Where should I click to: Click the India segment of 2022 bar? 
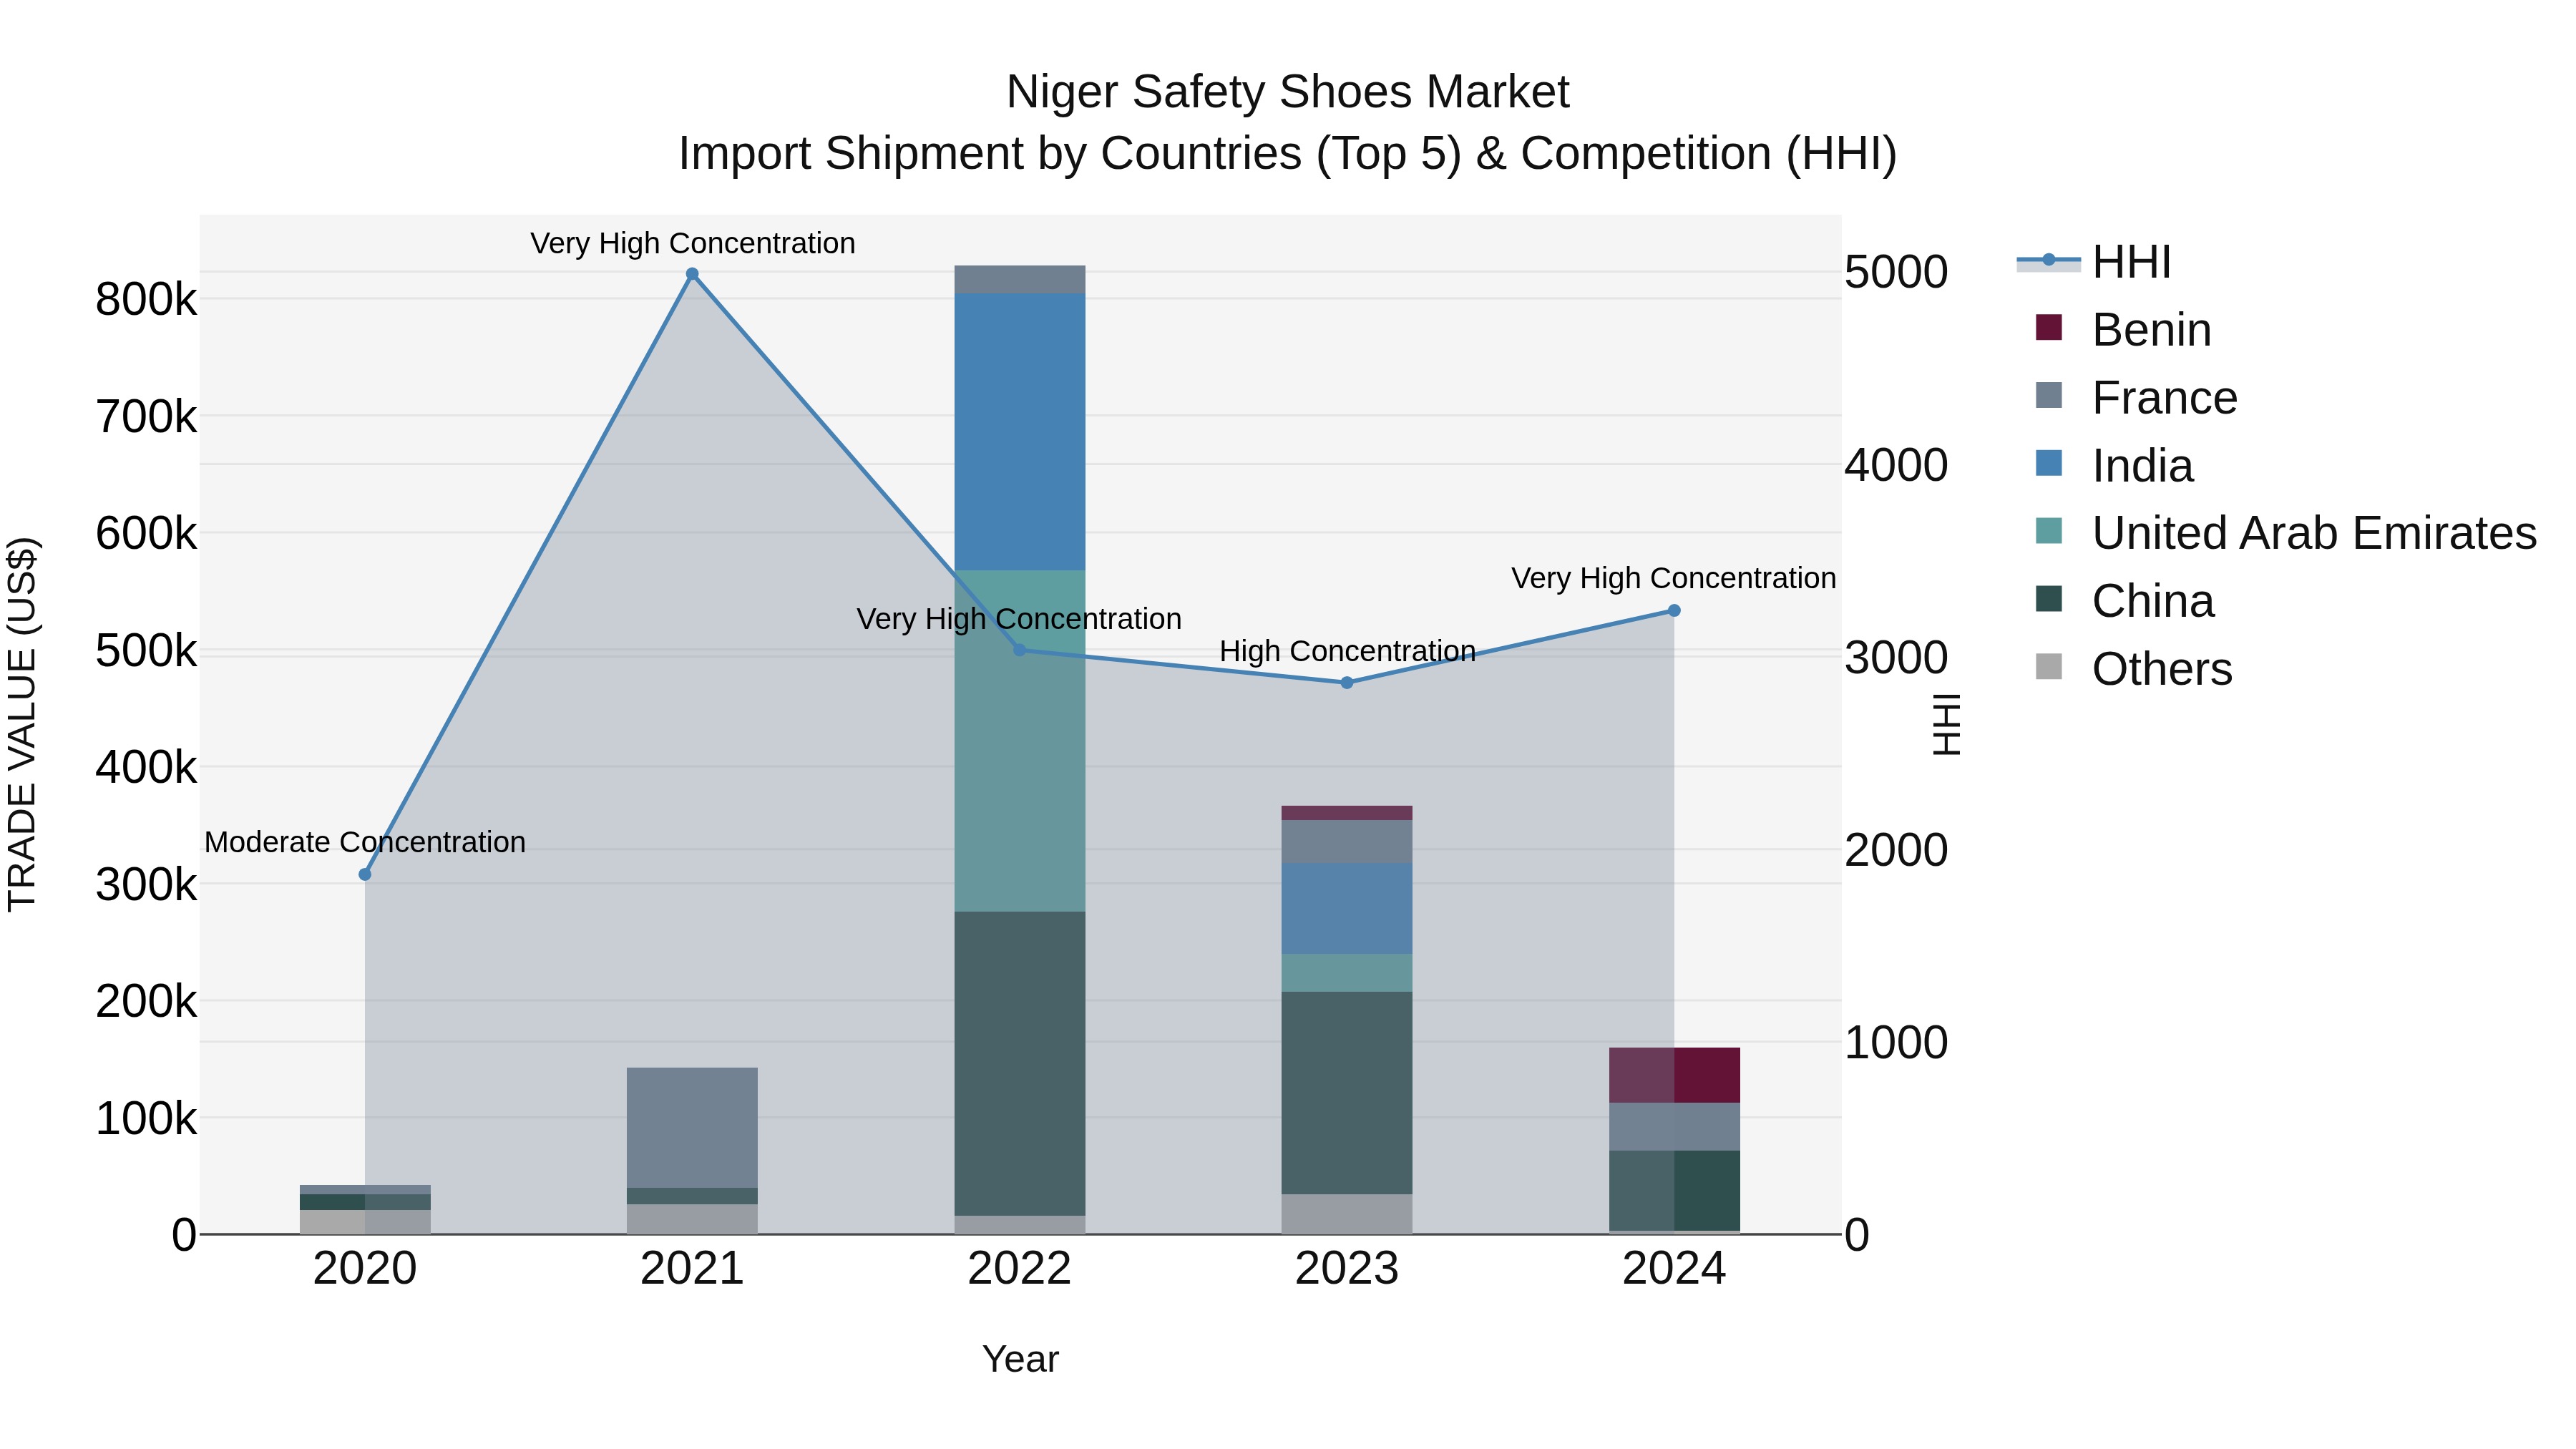coord(1020,432)
